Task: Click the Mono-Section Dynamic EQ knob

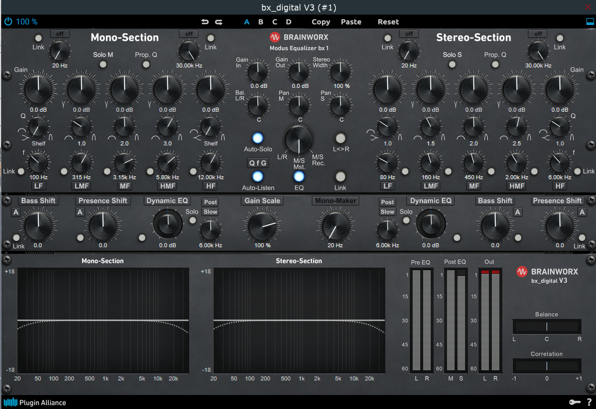Action: coord(168,224)
